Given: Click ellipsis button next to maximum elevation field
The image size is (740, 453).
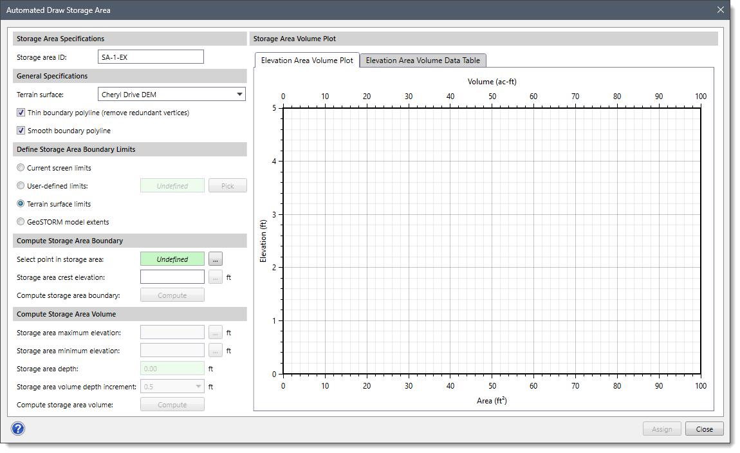Looking at the screenshot, I should coord(216,333).
